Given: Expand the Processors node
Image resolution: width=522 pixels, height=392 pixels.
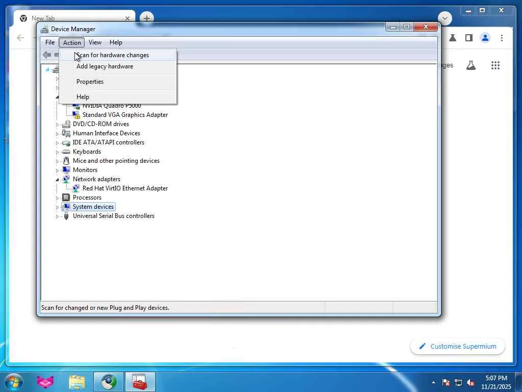Looking at the screenshot, I should (57, 198).
